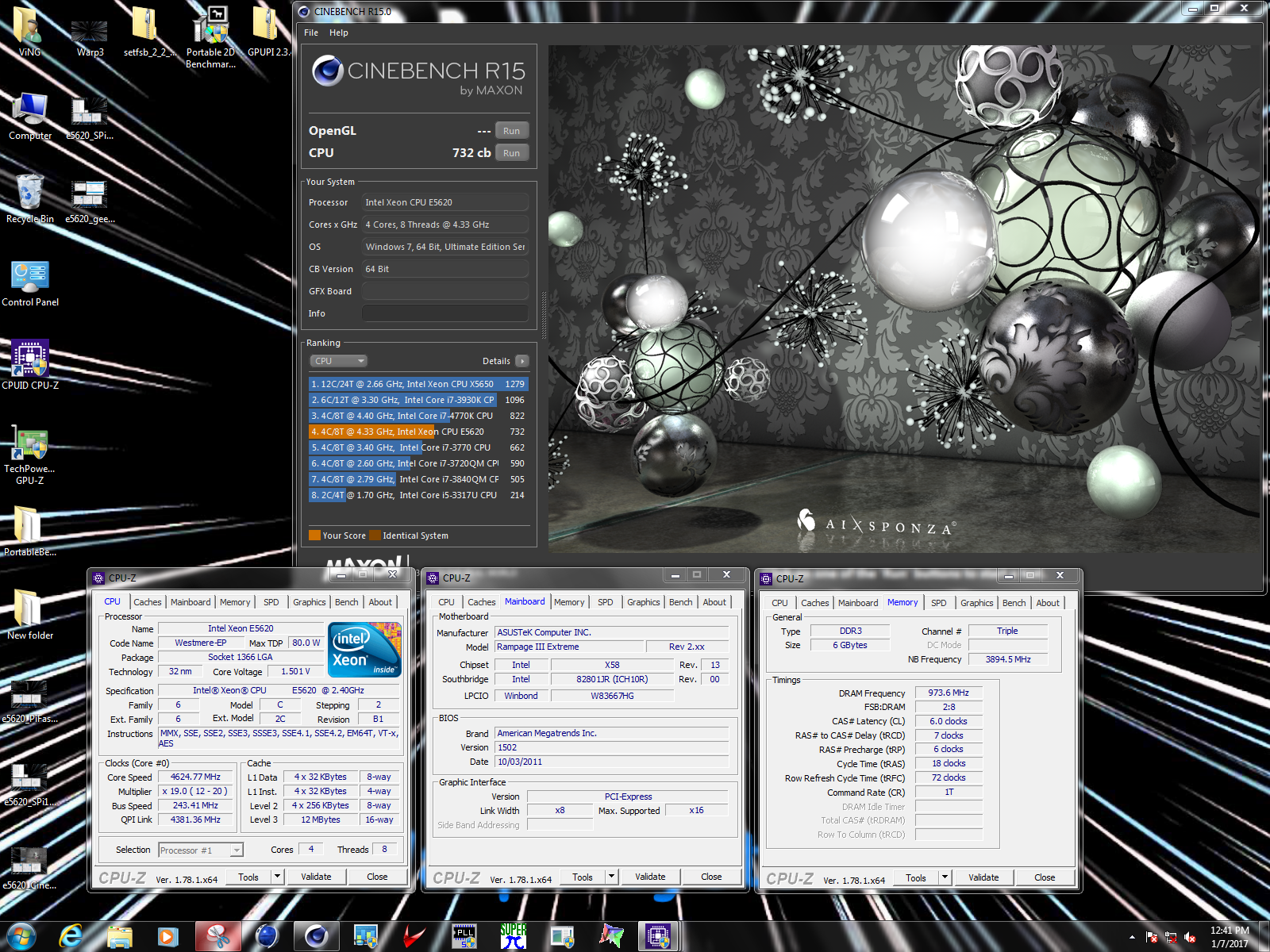Select the Recycle Bin icon
The width and height of the screenshot is (1270, 952).
pyautogui.click(x=30, y=199)
